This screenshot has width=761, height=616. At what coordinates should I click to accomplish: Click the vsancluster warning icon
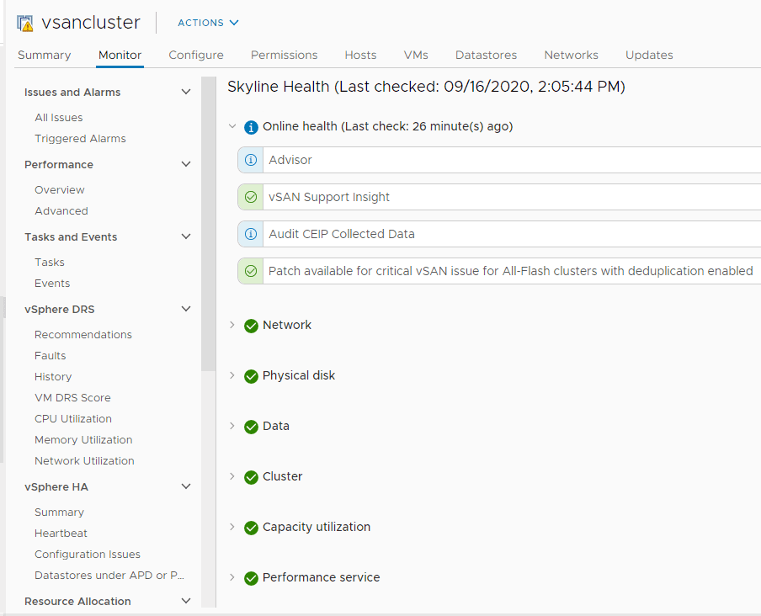pos(24,23)
